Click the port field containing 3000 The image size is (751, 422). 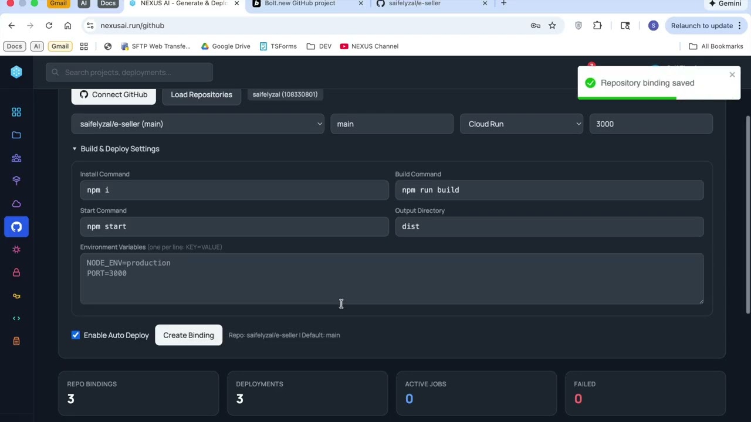pyautogui.click(x=651, y=124)
